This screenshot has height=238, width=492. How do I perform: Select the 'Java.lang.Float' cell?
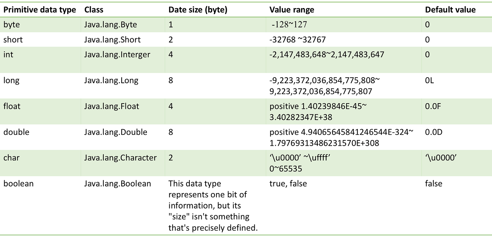click(111, 106)
